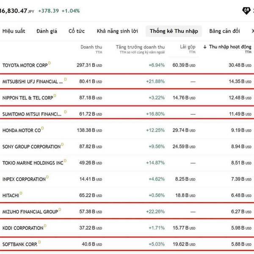Click Inpex operating income 7.39 B USD
254x254 pixels.
[x=241, y=179]
